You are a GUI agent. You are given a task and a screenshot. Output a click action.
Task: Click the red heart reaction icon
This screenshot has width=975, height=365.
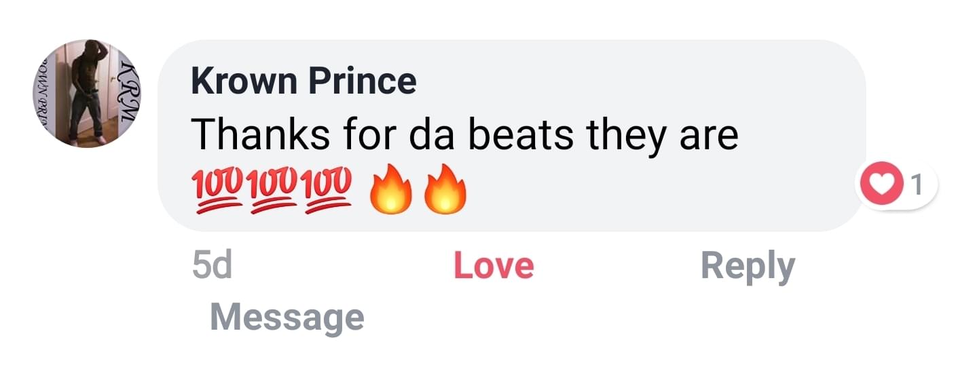pyautogui.click(x=881, y=185)
